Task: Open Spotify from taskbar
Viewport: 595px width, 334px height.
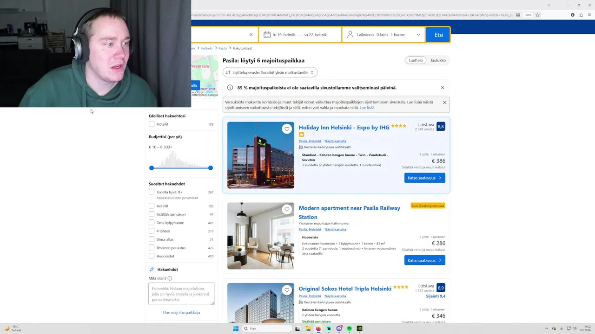Action: pos(349,328)
